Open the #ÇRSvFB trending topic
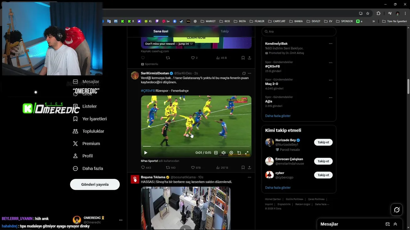Screen dimensions: 410x230 point(272,66)
